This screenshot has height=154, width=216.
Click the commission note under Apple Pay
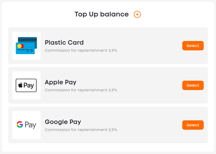coord(81,90)
